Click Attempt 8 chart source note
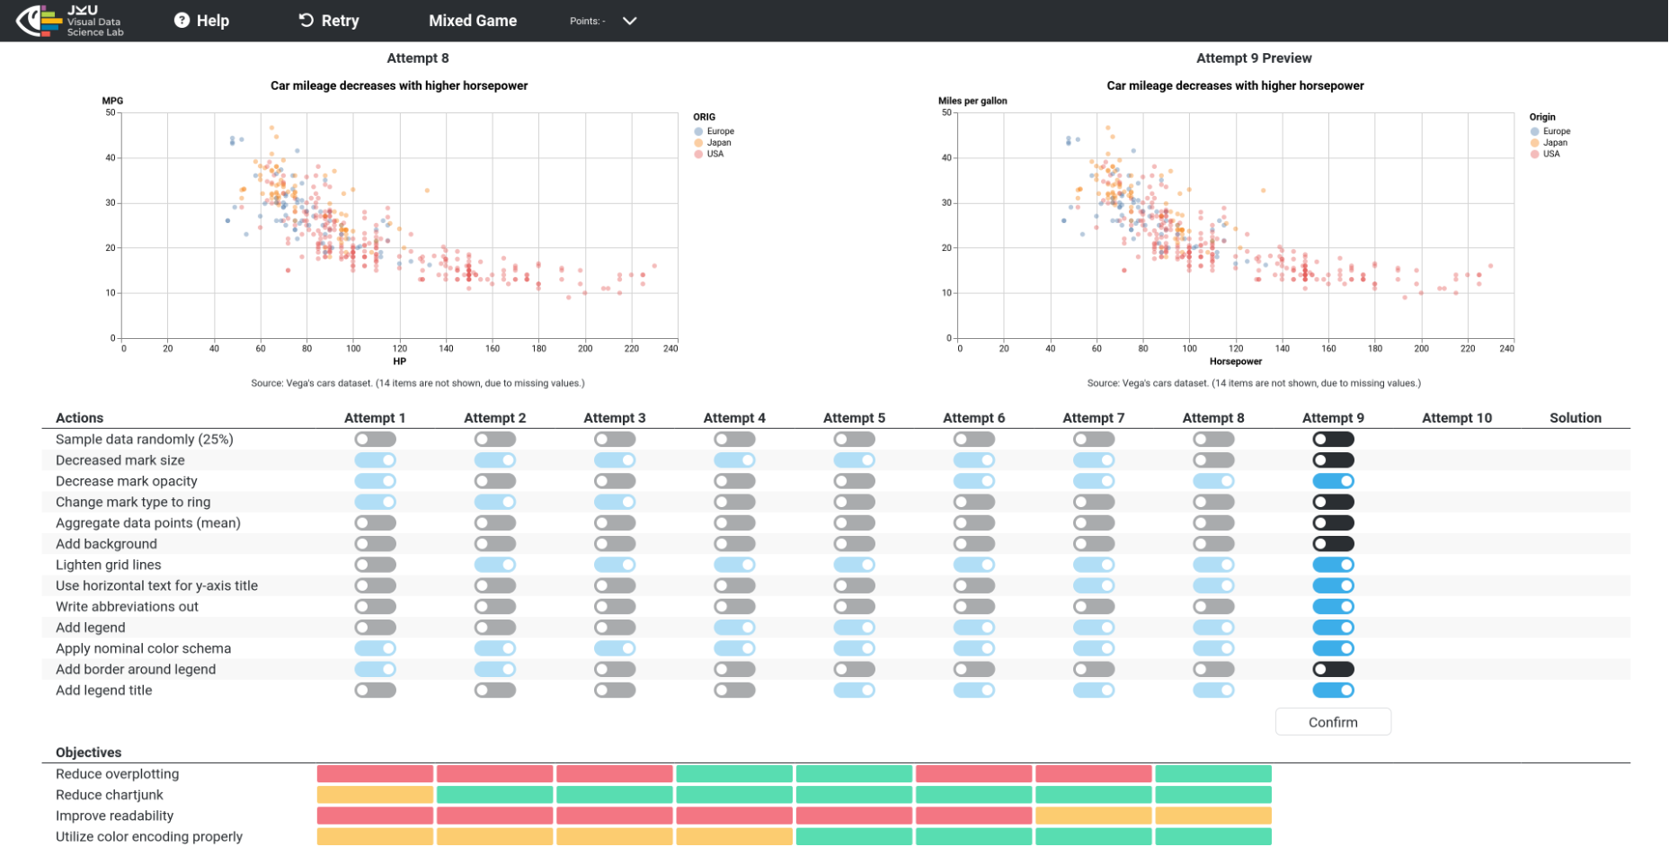Screen dimensions: 1669x847 (x=418, y=383)
